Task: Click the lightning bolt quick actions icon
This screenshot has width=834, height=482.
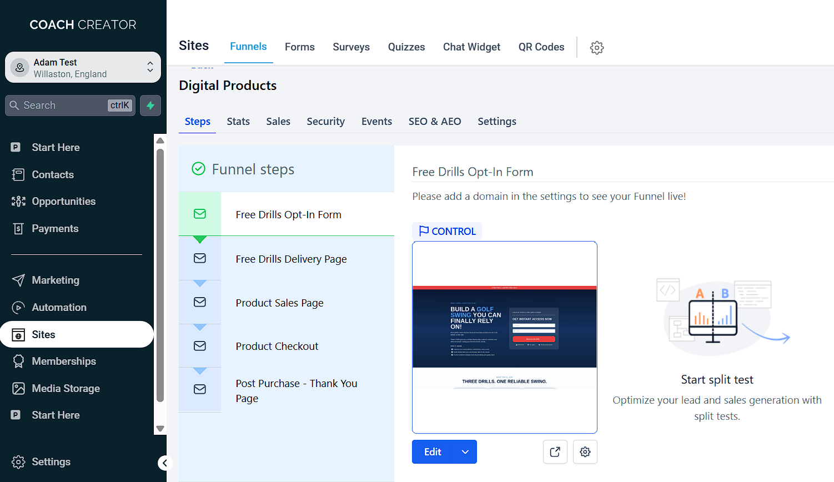Action: click(150, 106)
